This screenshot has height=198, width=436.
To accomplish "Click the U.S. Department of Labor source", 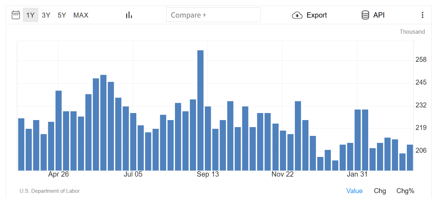I will pos(50,191).
